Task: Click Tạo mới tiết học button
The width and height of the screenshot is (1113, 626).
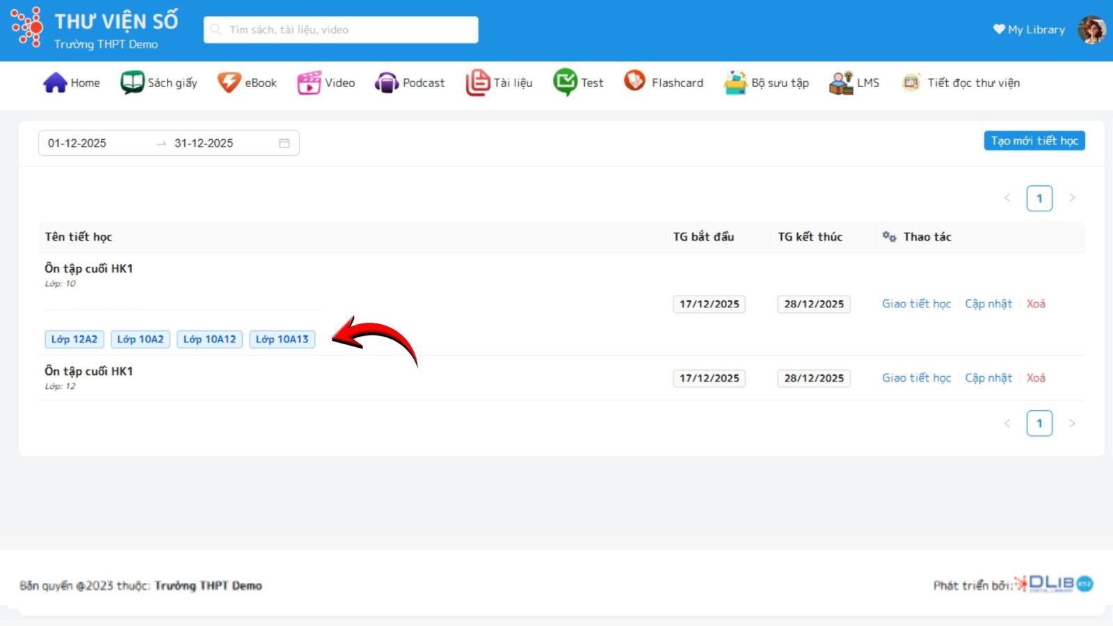Action: point(1034,141)
